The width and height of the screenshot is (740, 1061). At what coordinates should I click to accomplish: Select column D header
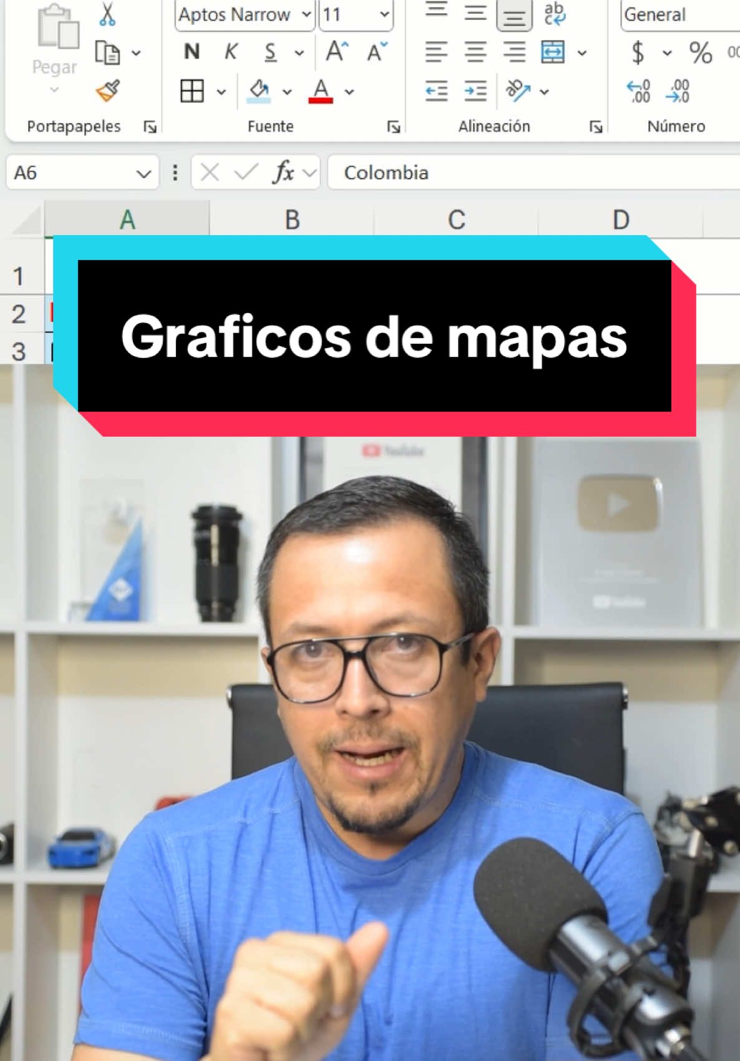pyautogui.click(x=621, y=220)
